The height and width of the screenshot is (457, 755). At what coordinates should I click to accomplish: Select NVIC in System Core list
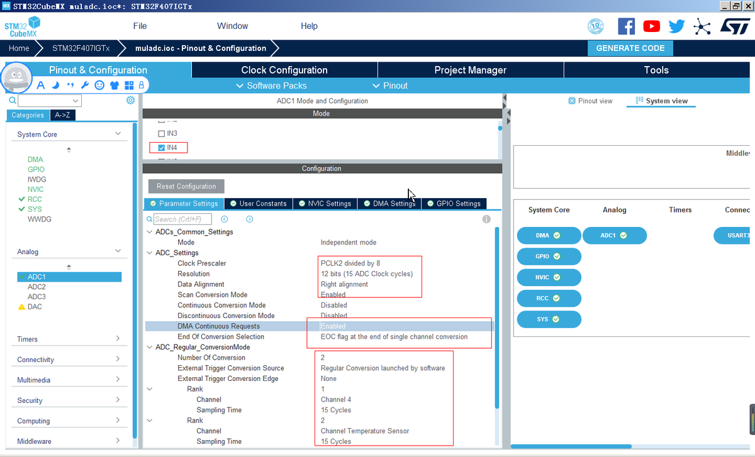(x=36, y=189)
